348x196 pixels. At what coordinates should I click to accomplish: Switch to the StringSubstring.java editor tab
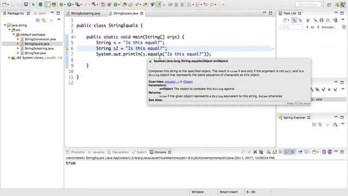pyautogui.click(x=85, y=13)
